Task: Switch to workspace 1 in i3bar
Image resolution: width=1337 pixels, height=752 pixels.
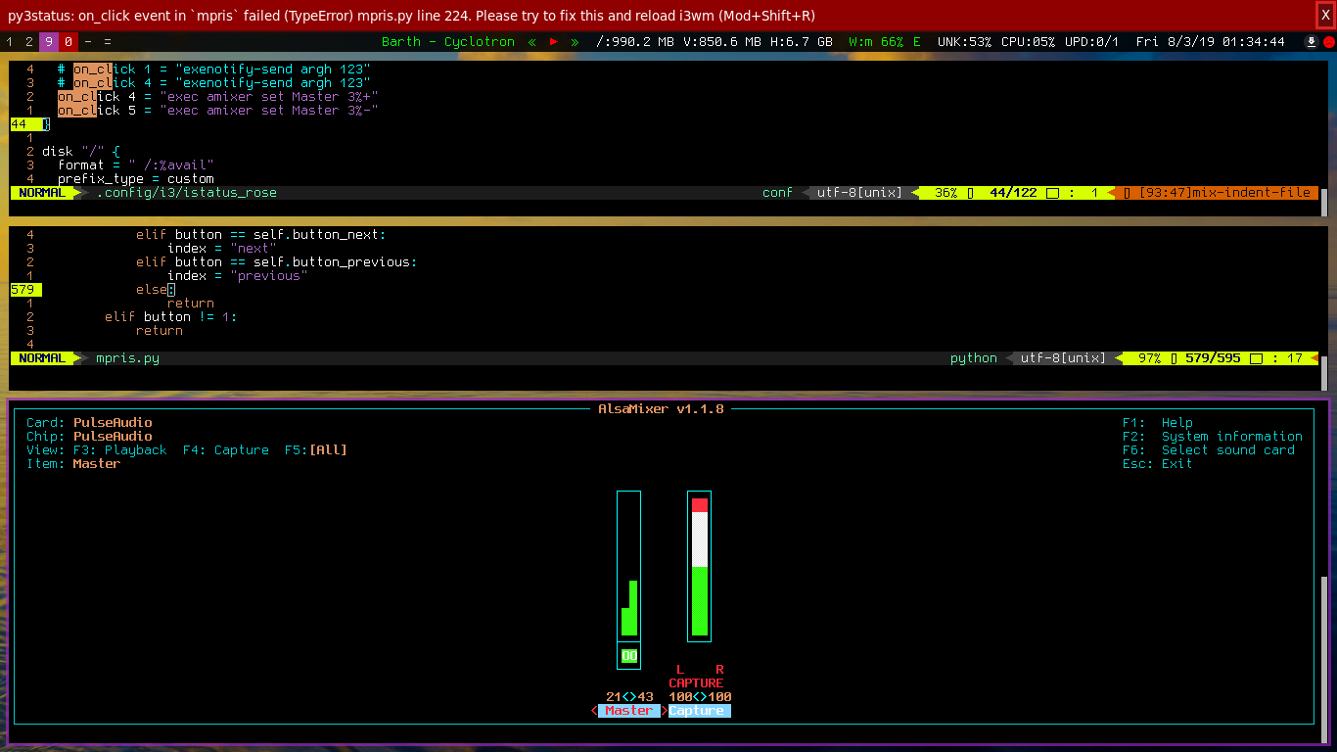Action: (9, 42)
